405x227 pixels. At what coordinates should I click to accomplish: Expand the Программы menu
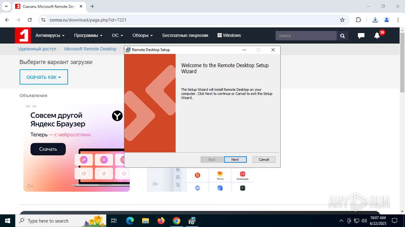click(x=88, y=35)
